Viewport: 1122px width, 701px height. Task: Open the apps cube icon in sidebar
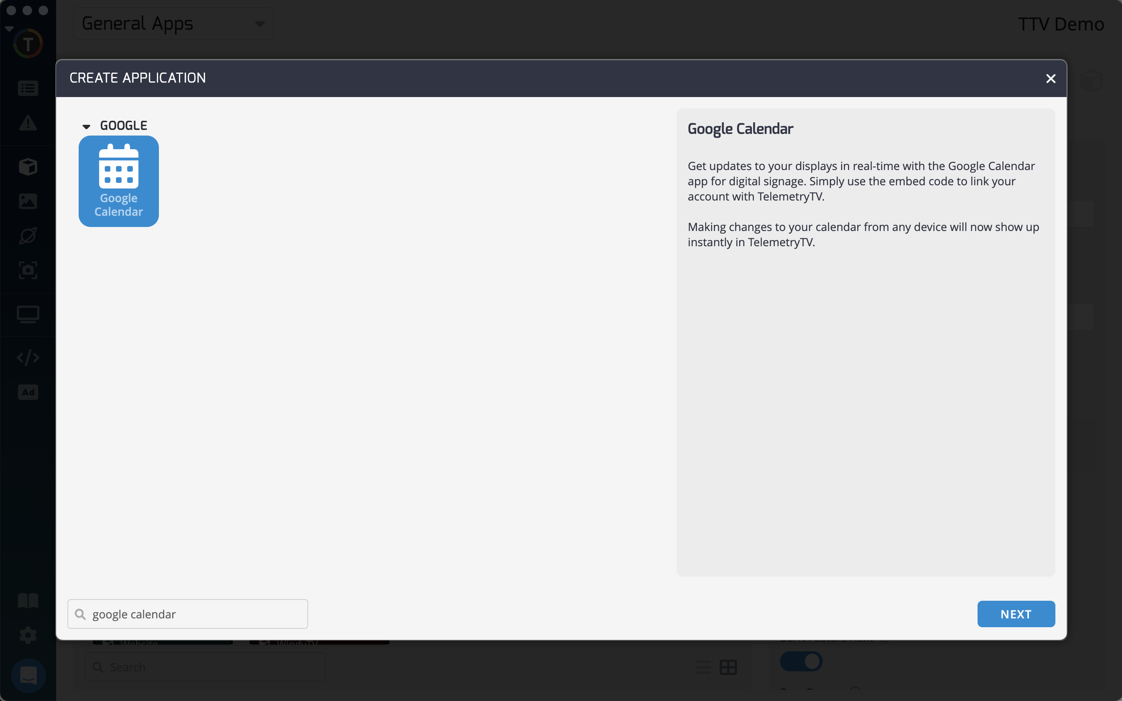[x=28, y=166]
